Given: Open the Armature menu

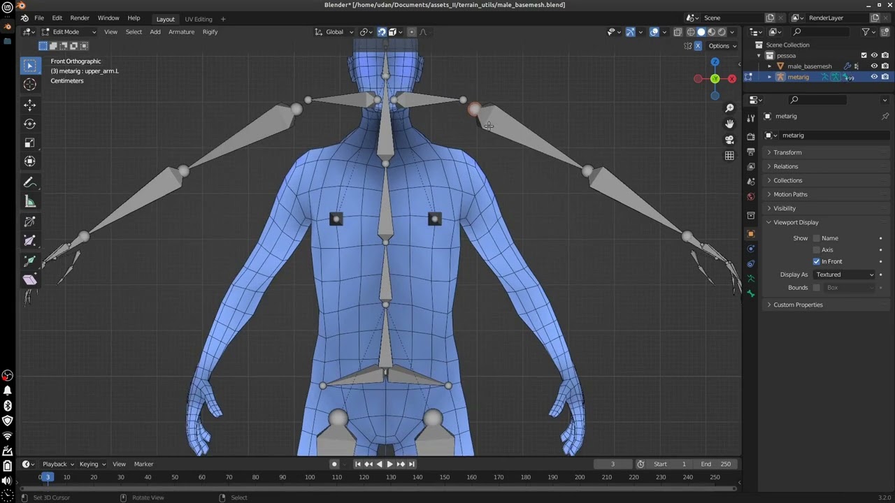Looking at the screenshot, I should (x=181, y=31).
